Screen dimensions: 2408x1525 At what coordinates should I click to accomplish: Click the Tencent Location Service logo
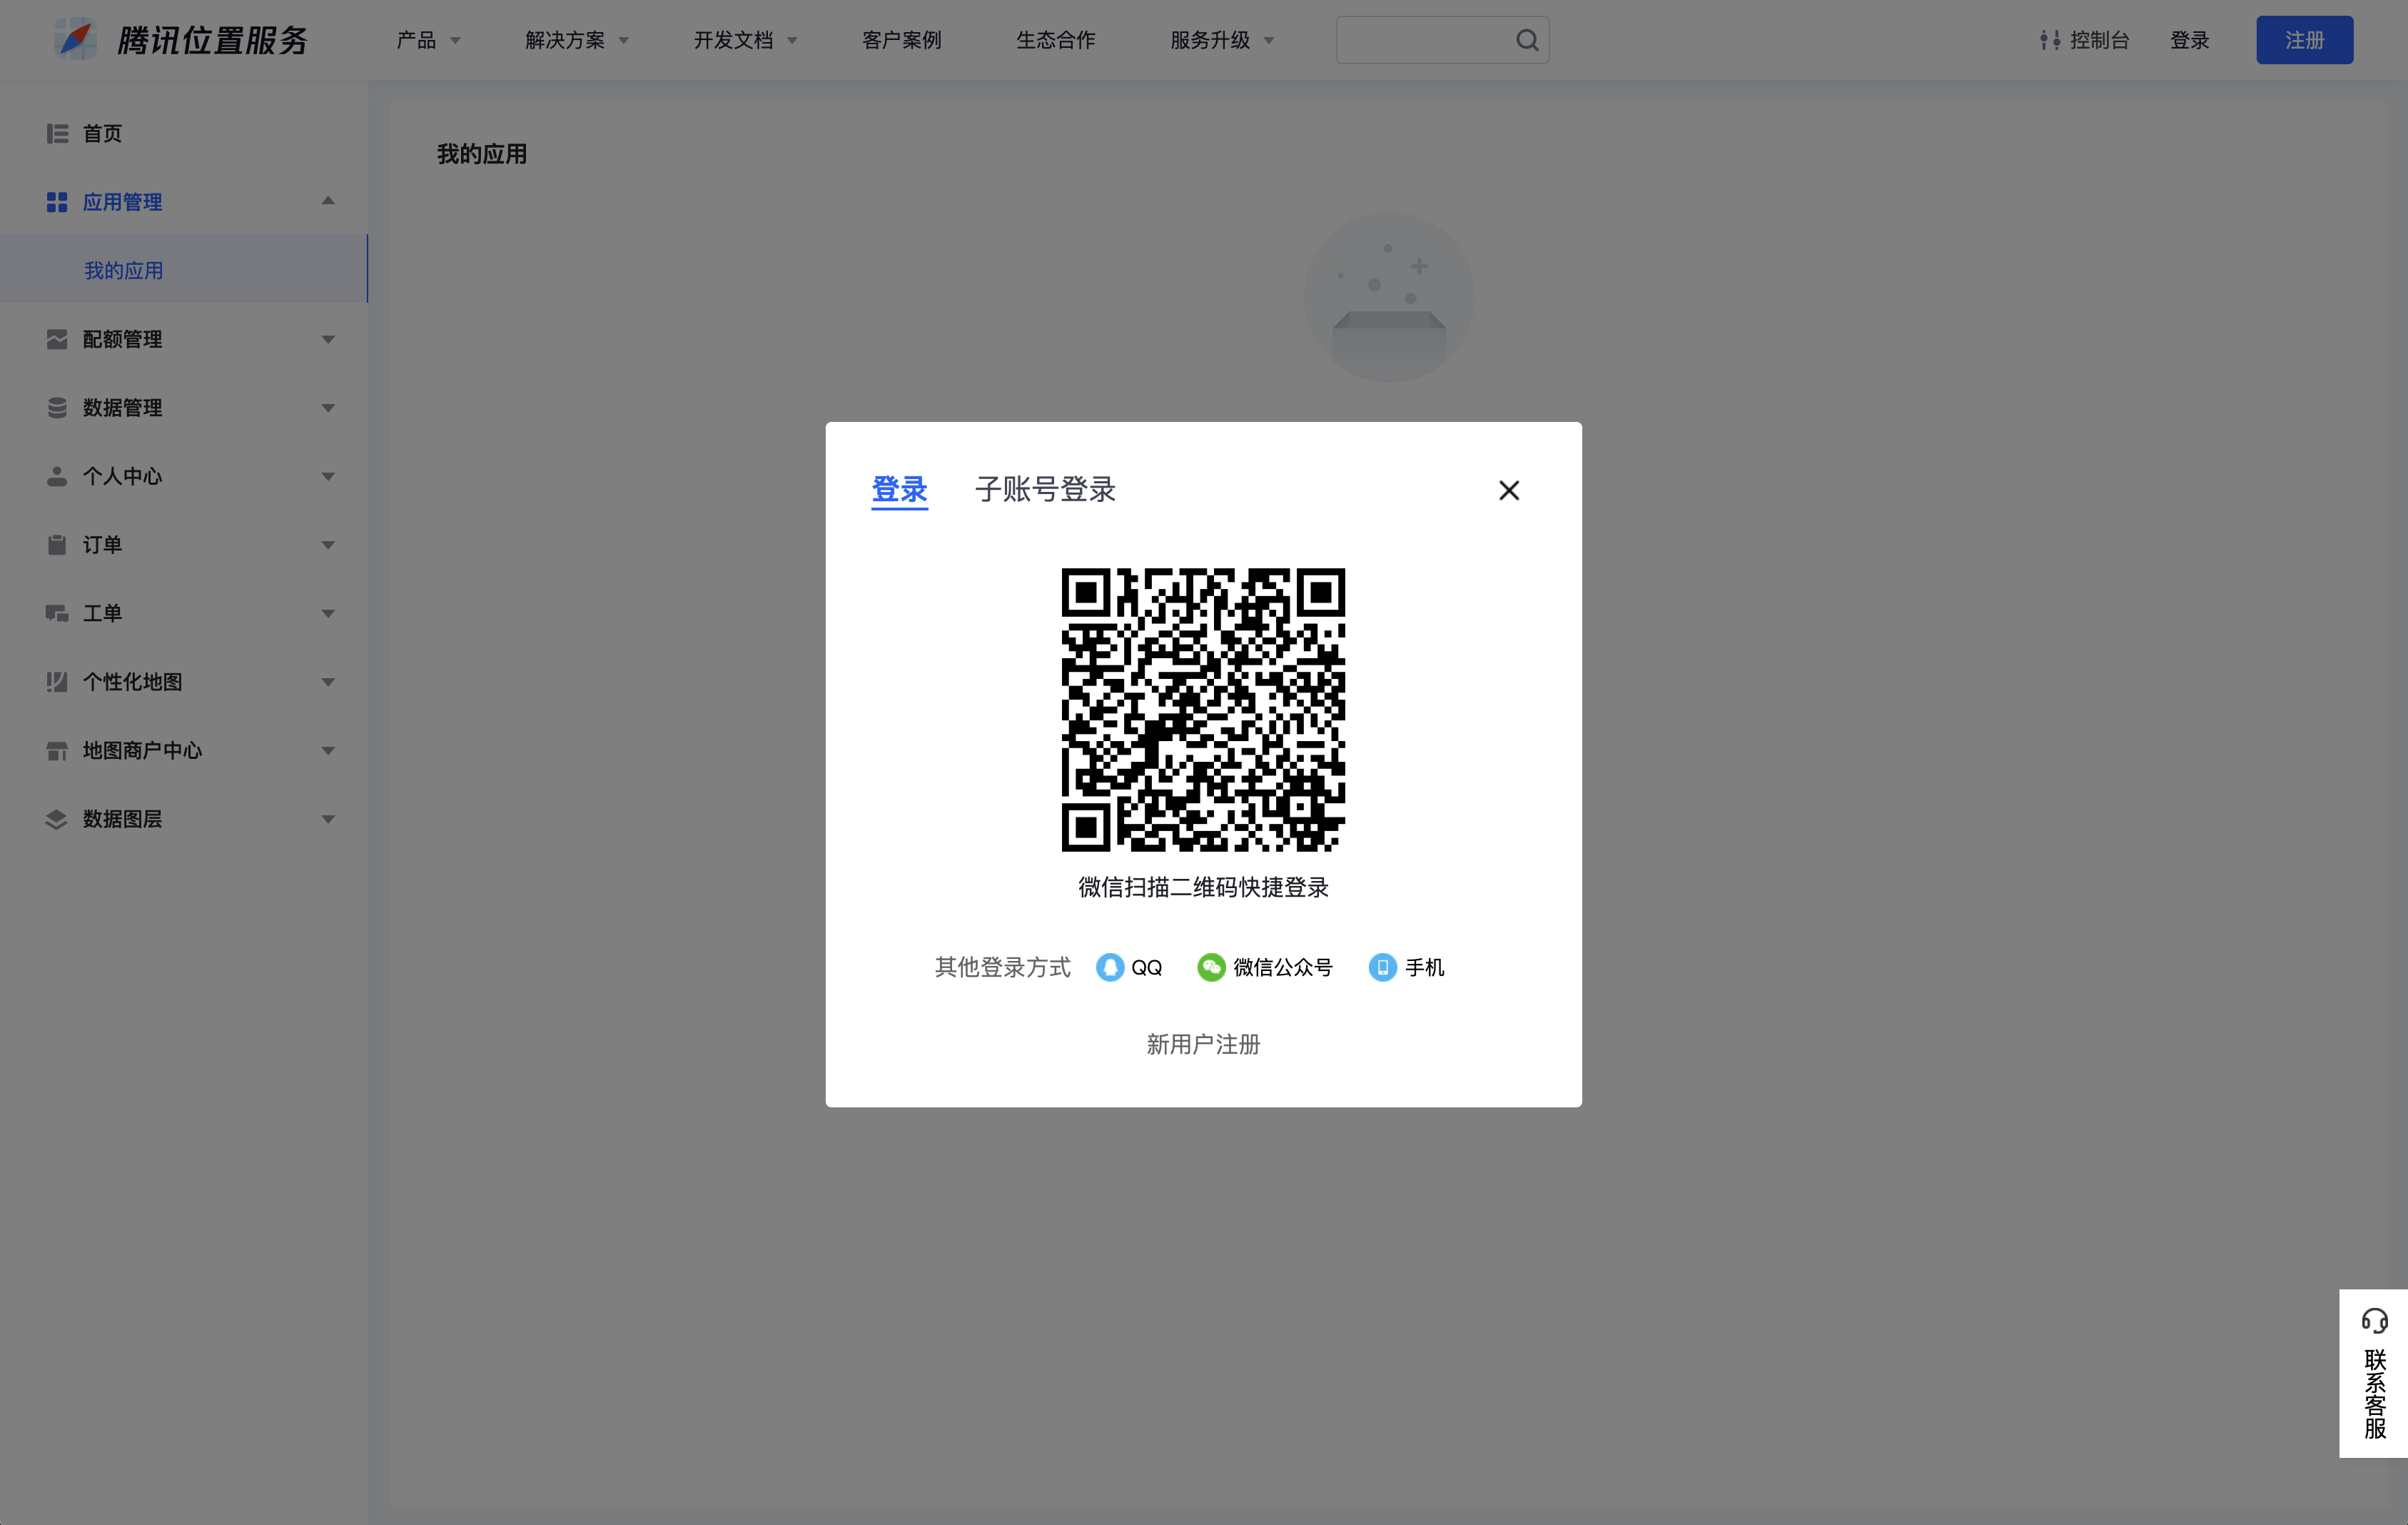tap(76, 40)
